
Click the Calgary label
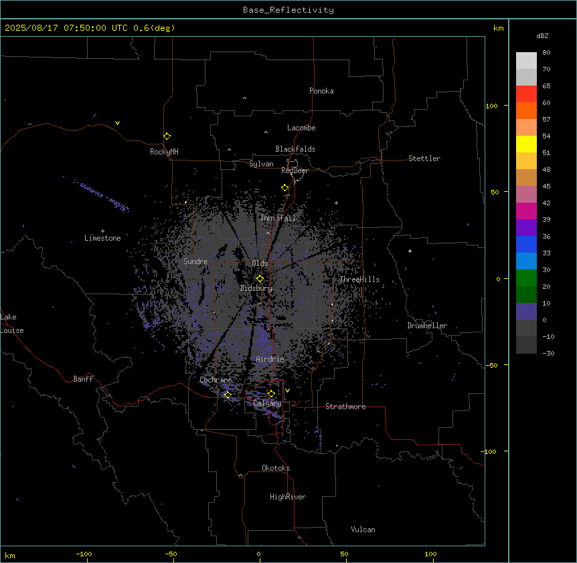tap(268, 403)
